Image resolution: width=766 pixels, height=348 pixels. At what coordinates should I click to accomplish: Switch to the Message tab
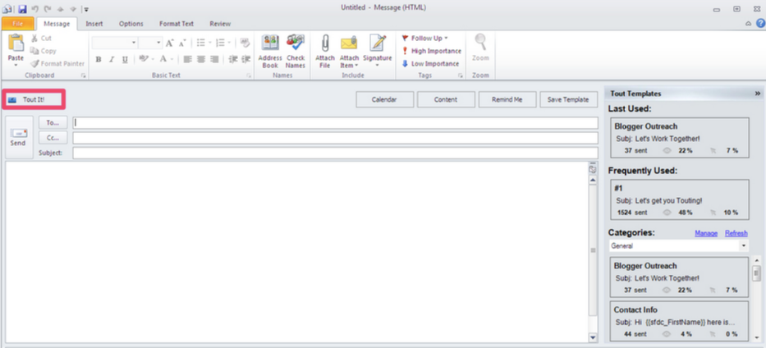(x=57, y=24)
